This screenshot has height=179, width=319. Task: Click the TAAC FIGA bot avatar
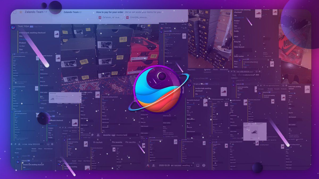pos(14,27)
